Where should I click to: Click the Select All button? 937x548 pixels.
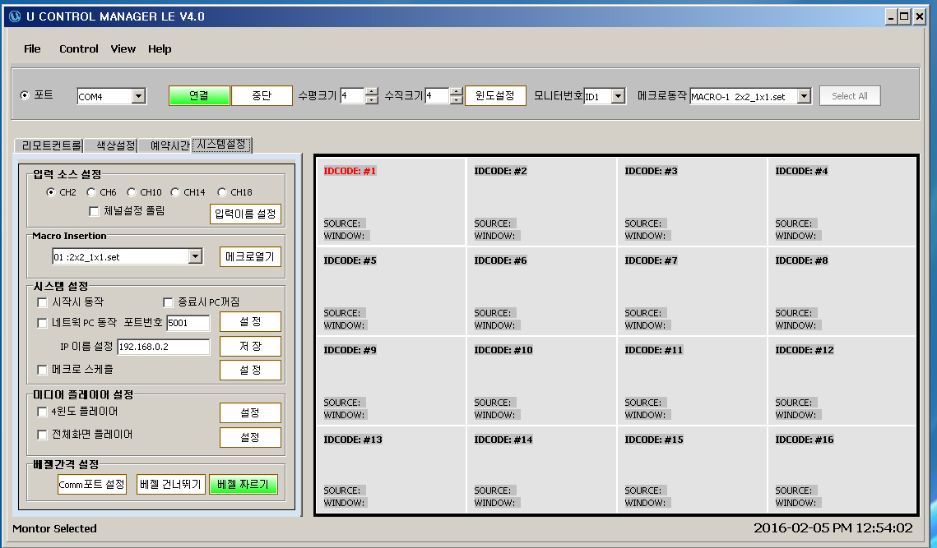[x=850, y=95]
